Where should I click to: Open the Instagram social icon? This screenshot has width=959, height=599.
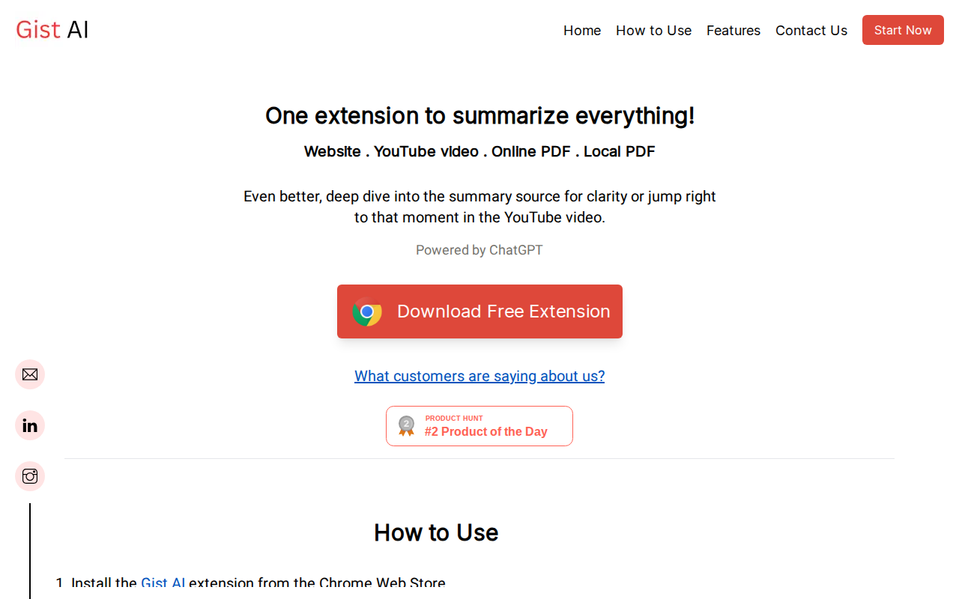pyautogui.click(x=30, y=476)
